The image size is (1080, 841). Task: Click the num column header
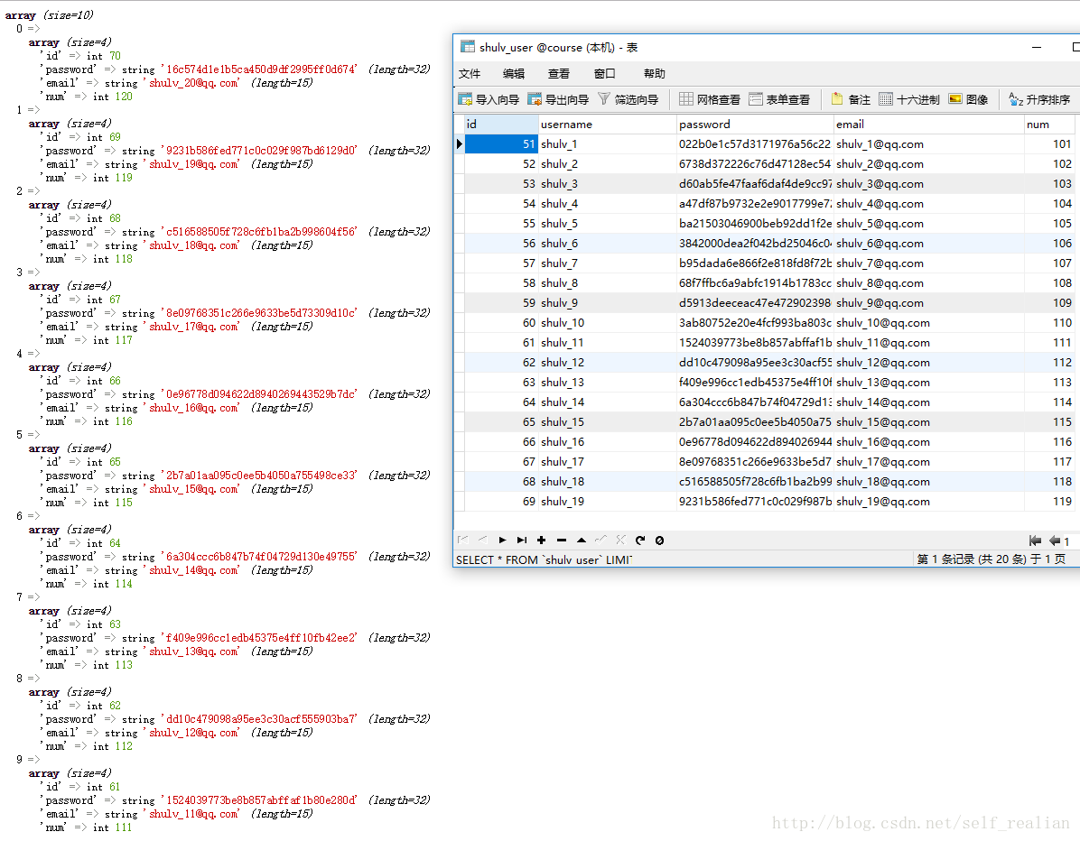click(1049, 124)
